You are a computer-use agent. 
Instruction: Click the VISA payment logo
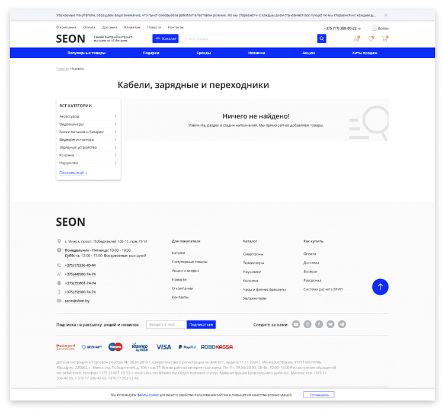(164, 347)
